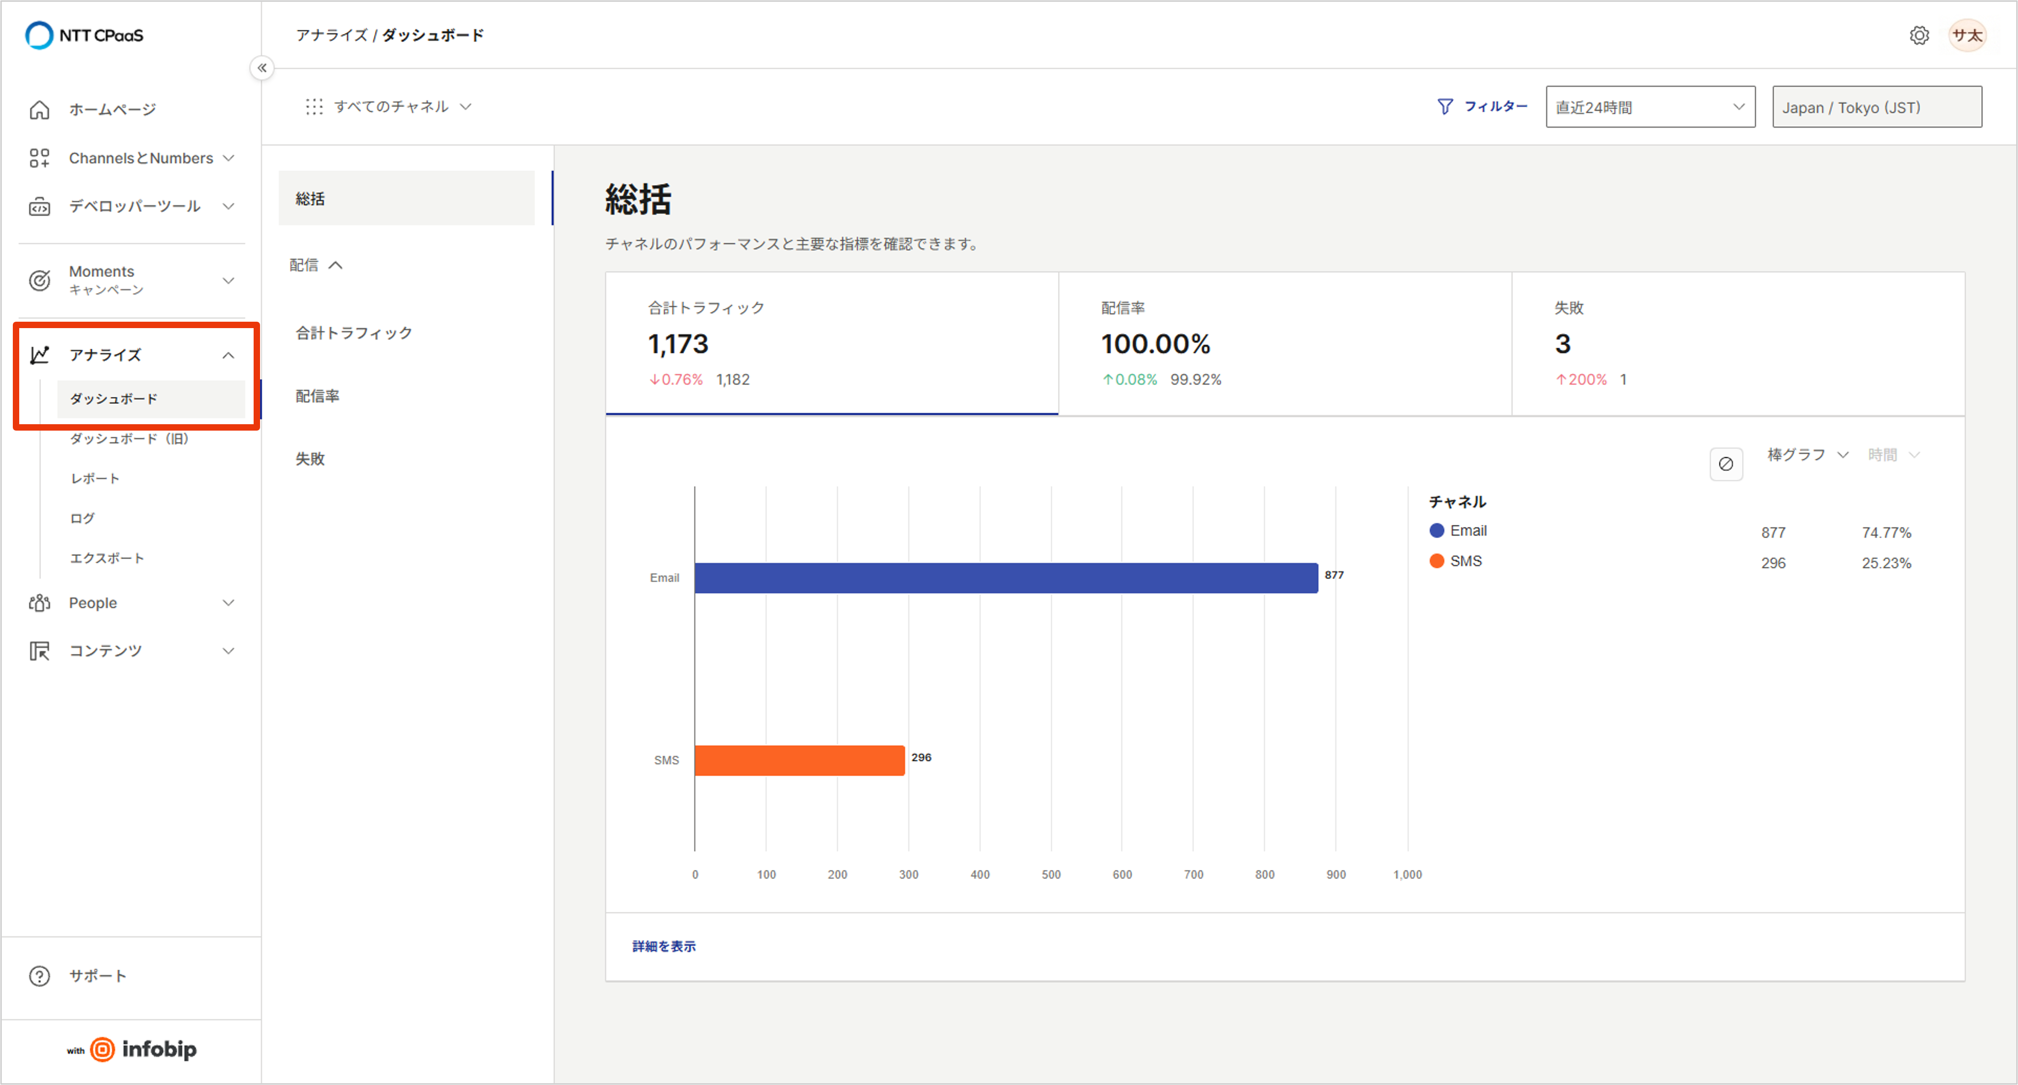
Task: Click the ↓0.76% traffic change value
Action: click(676, 380)
